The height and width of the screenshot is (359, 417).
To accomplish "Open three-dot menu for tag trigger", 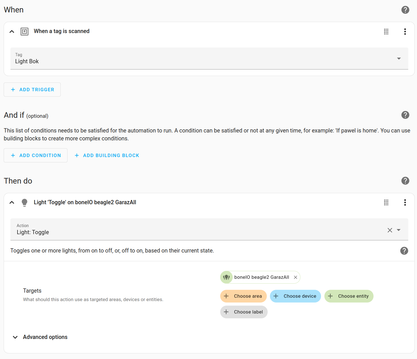I will click(x=405, y=31).
